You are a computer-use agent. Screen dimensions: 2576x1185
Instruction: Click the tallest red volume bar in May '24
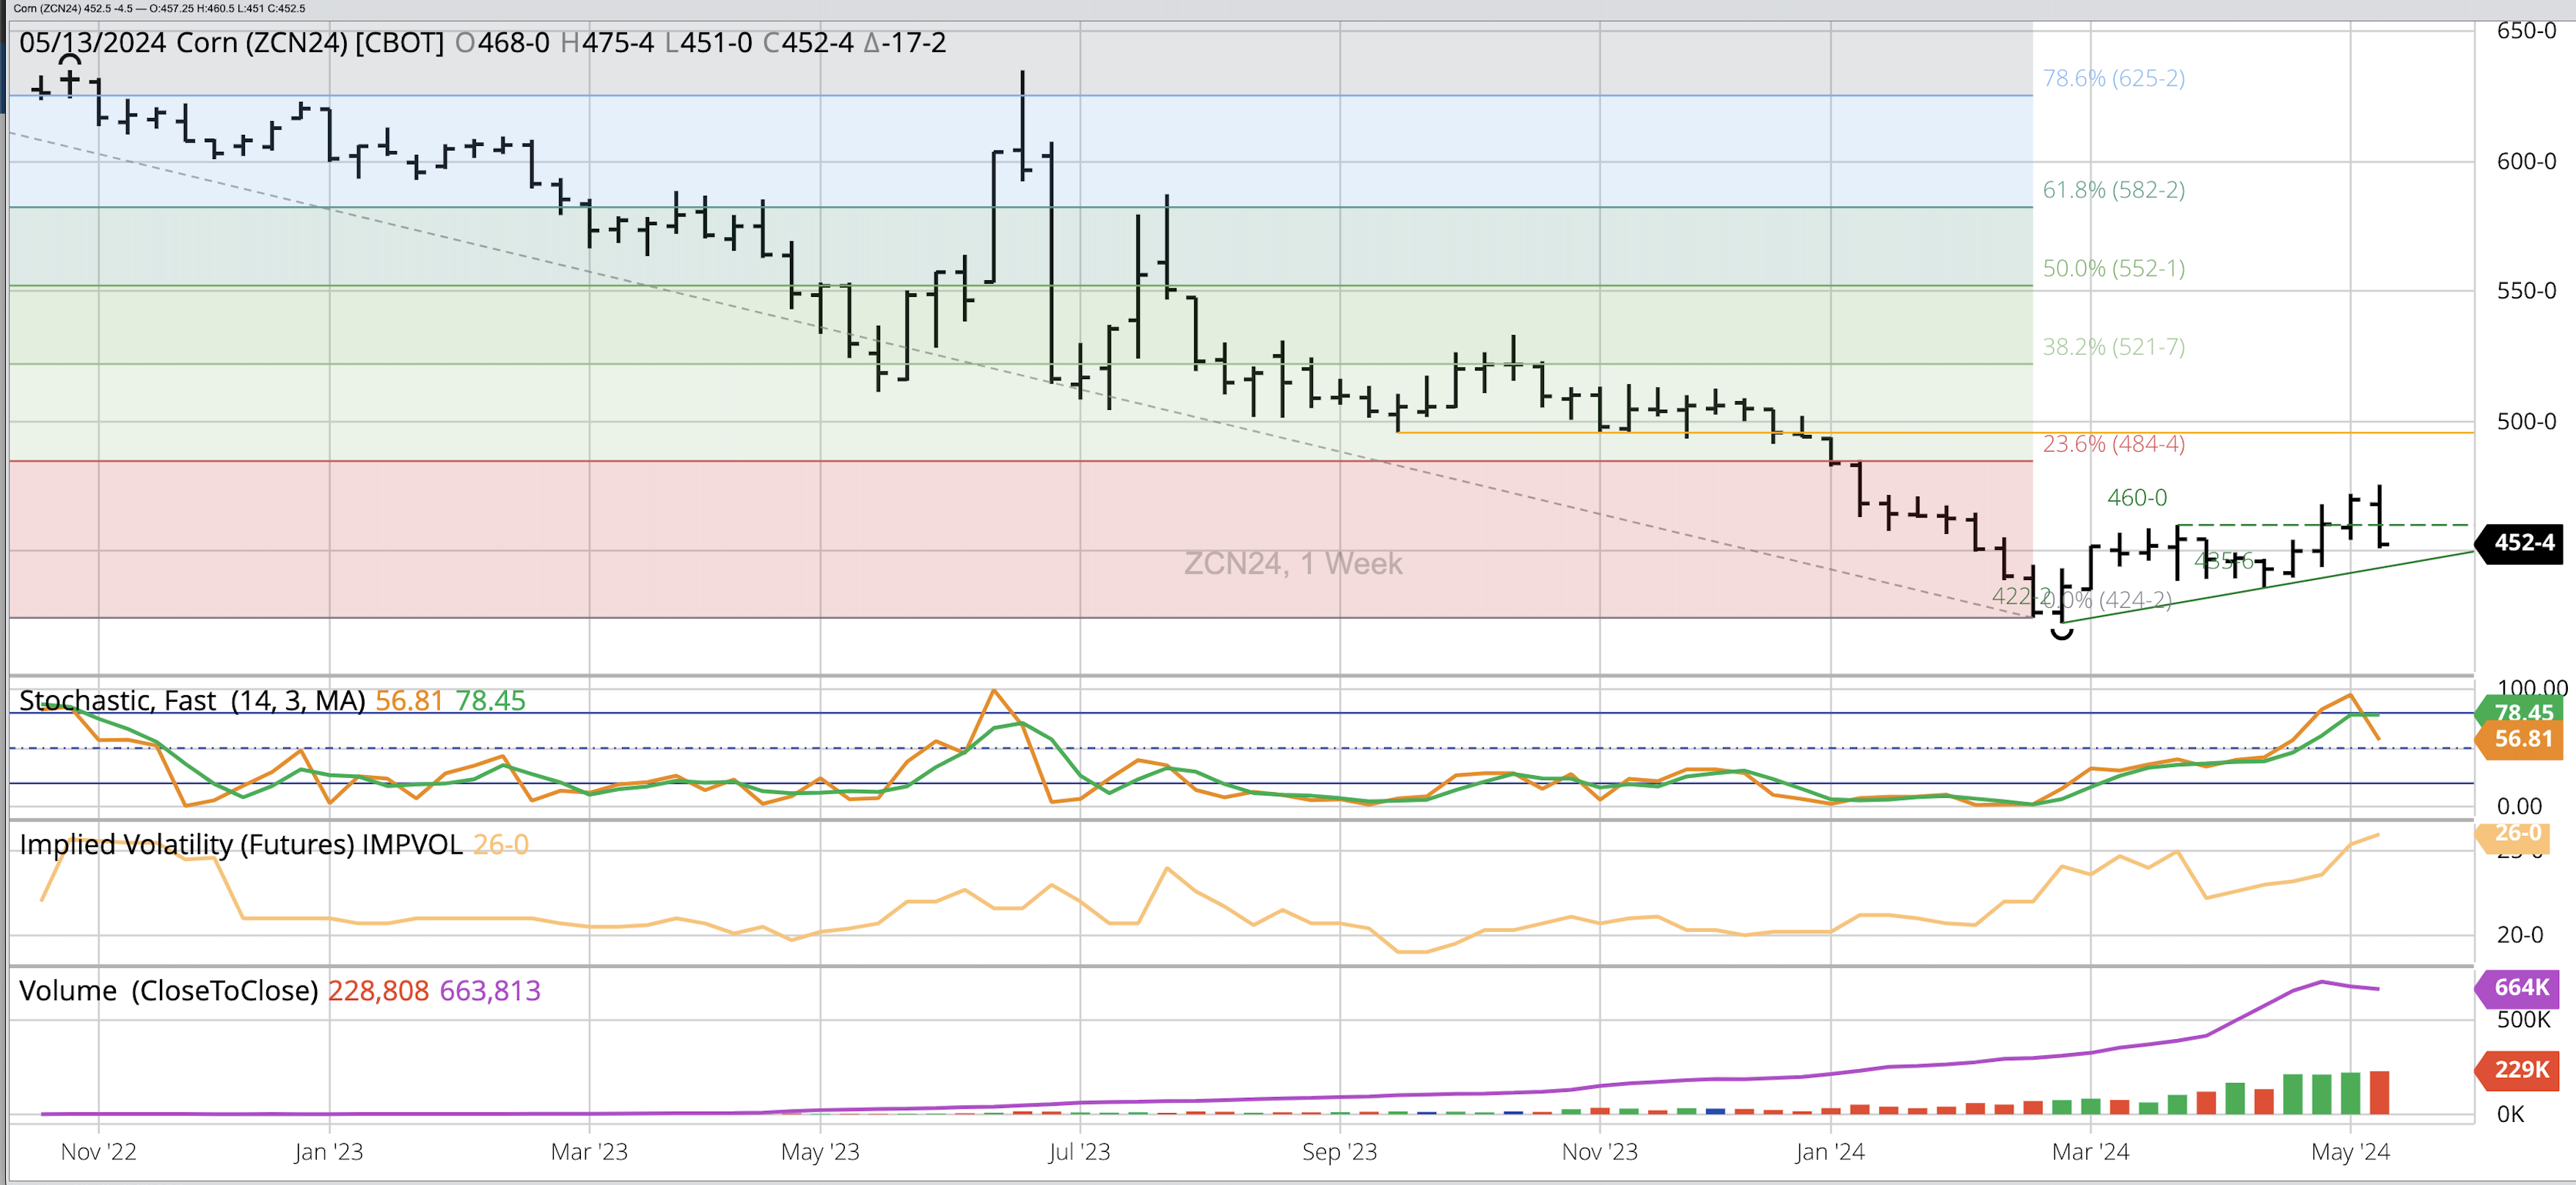2379,1093
